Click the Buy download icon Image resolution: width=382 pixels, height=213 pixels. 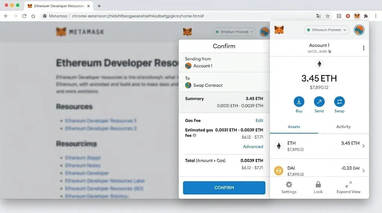coord(299,102)
